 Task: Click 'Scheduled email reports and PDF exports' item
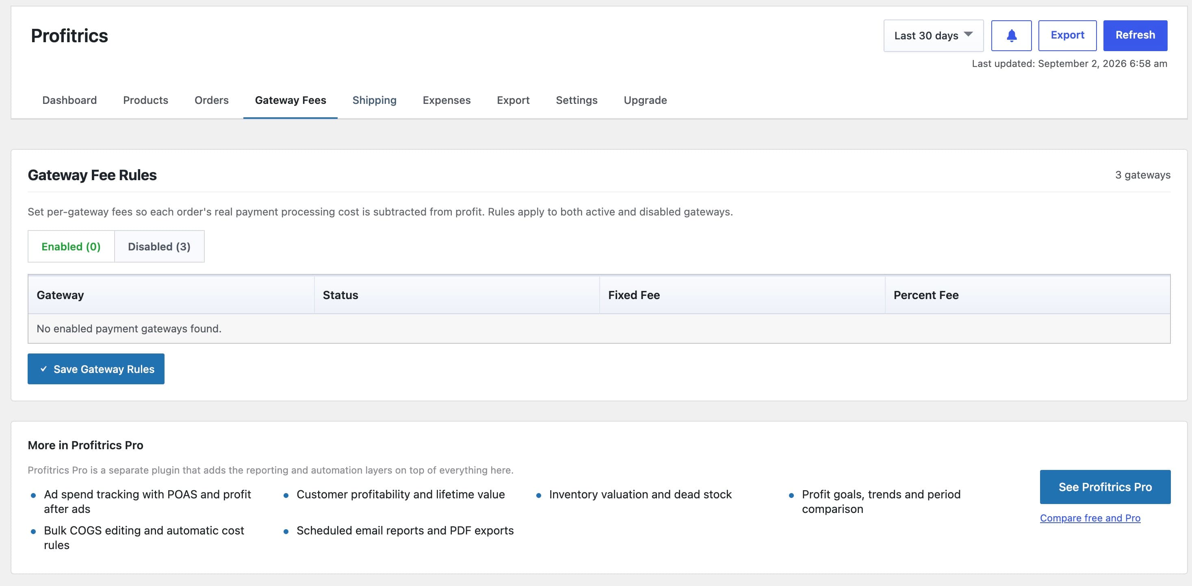click(x=405, y=530)
